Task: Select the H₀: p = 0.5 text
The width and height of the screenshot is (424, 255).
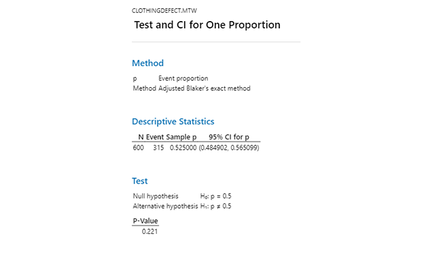Action: [x=215, y=197]
